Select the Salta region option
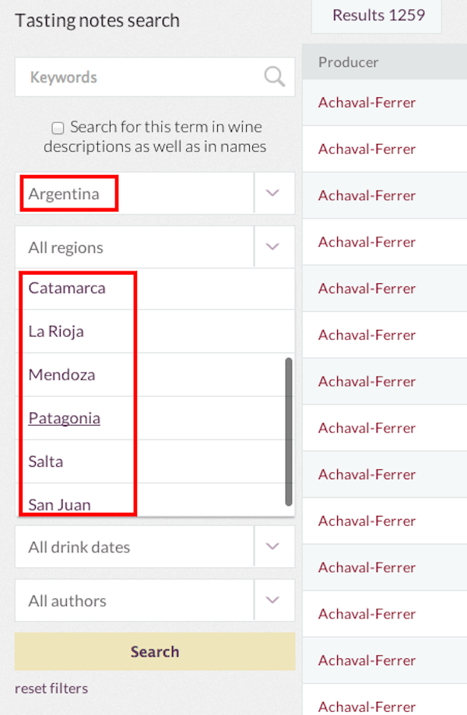This screenshot has height=715, width=467. pos(46,461)
